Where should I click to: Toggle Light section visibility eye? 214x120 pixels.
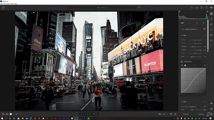[x=205, y=35]
